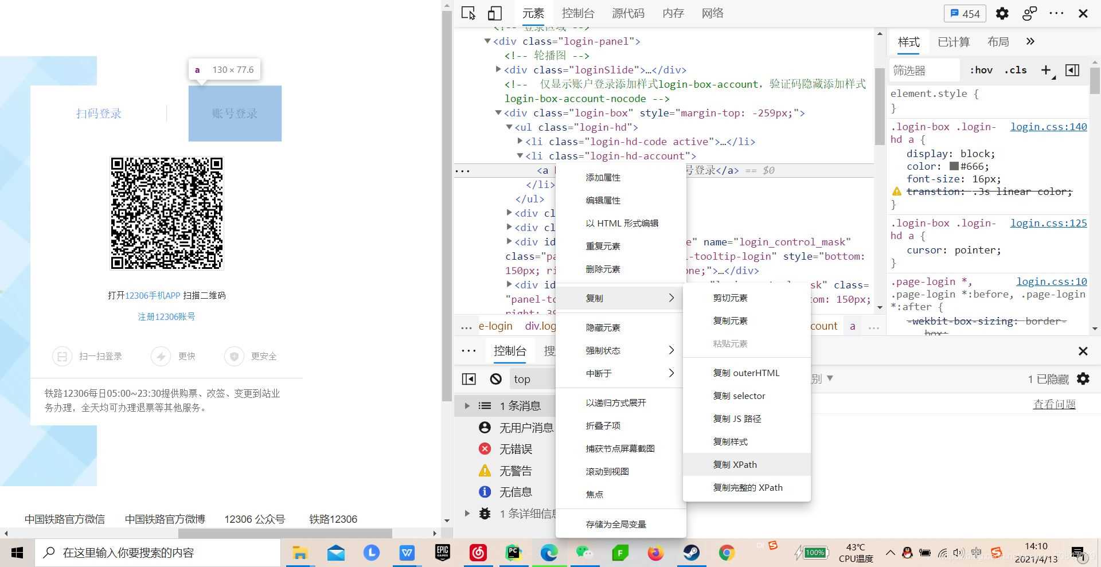Open the more DevTools options menu (⋯)
1101x567 pixels.
pos(1057,13)
